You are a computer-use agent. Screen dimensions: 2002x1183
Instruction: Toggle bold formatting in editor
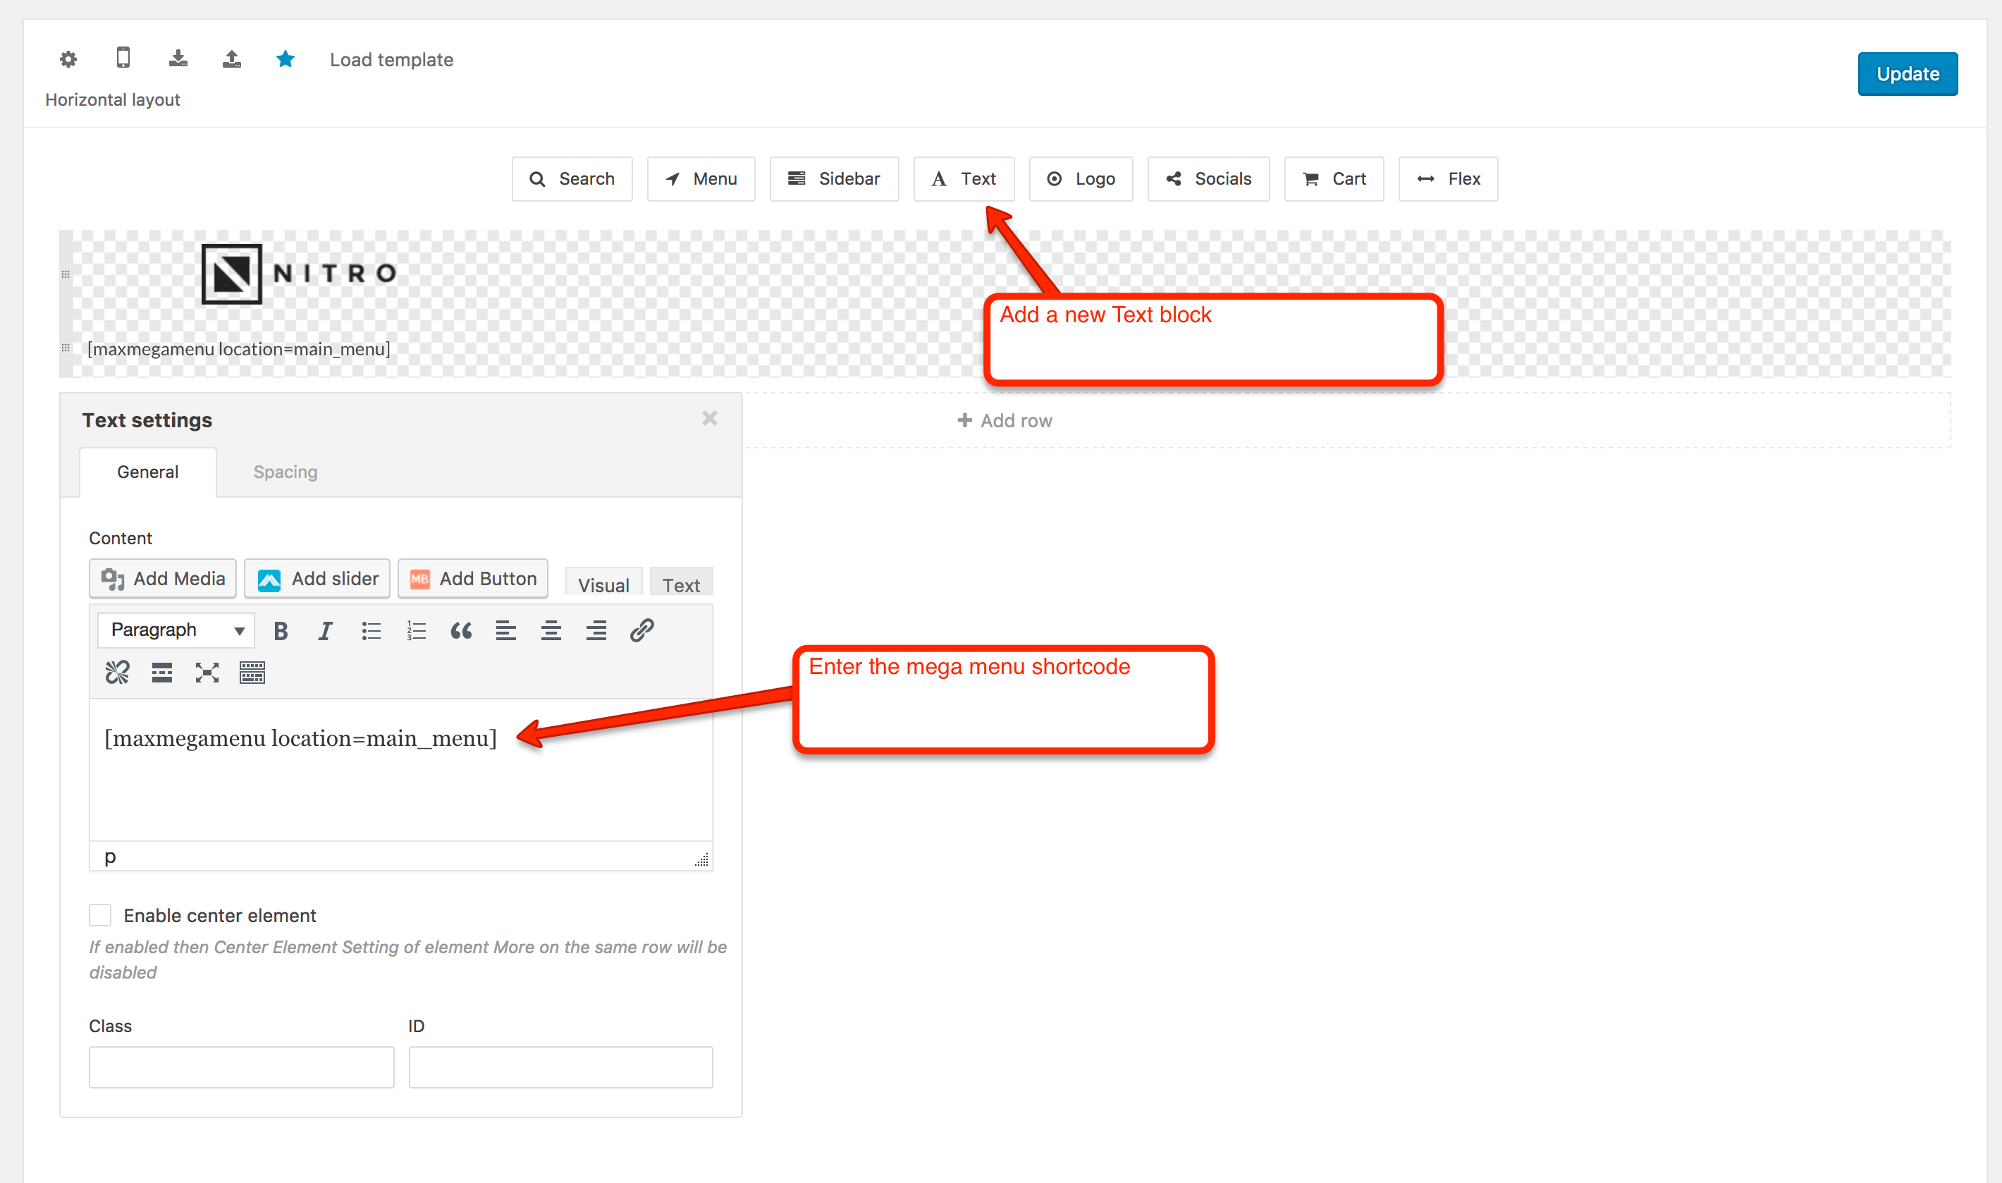[281, 632]
